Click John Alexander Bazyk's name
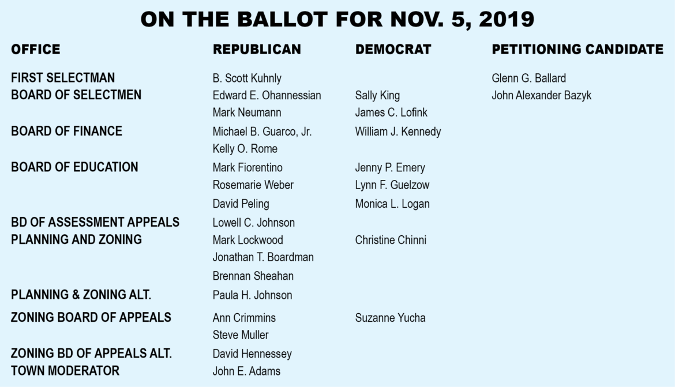 (541, 96)
